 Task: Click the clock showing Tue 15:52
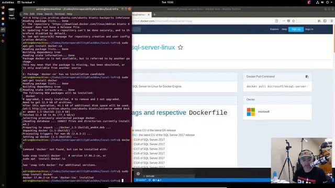(x=167, y=2)
